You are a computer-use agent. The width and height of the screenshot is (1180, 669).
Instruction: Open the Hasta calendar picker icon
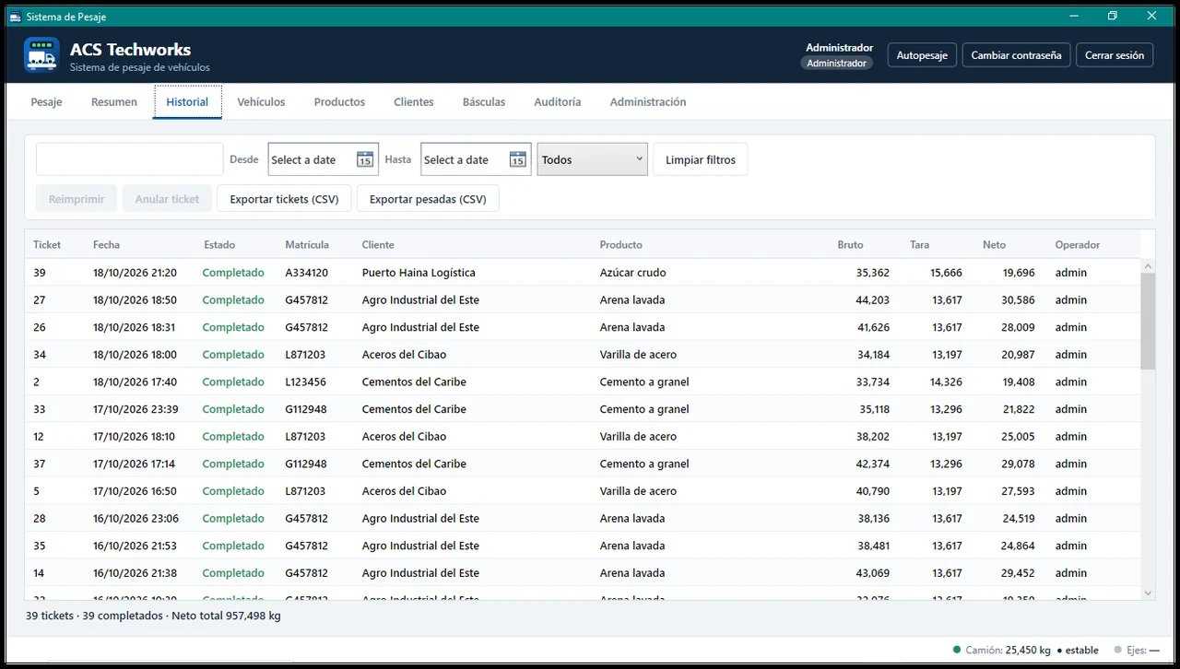518,159
